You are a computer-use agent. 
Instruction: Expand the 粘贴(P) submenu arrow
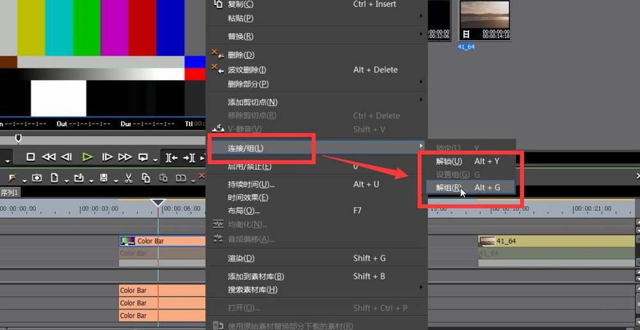(x=421, y=16)
